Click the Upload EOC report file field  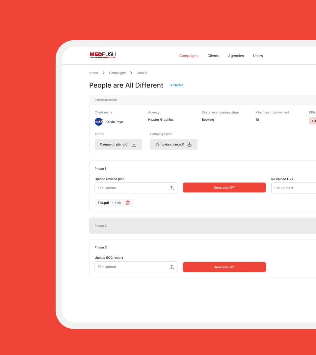[x=136, y=267]
